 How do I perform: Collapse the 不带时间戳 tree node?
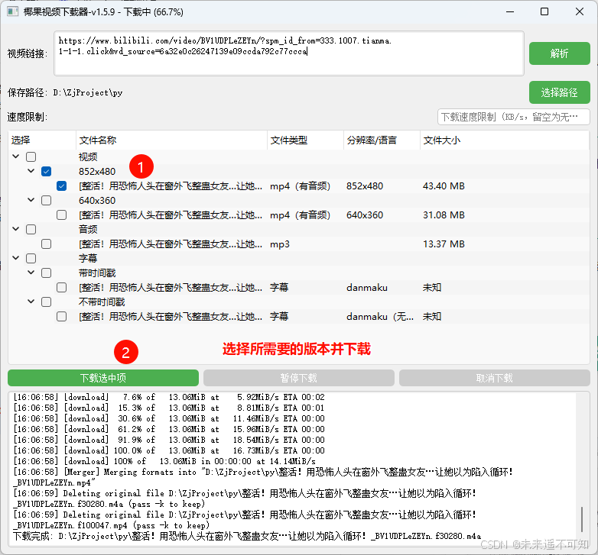(31, 302)
